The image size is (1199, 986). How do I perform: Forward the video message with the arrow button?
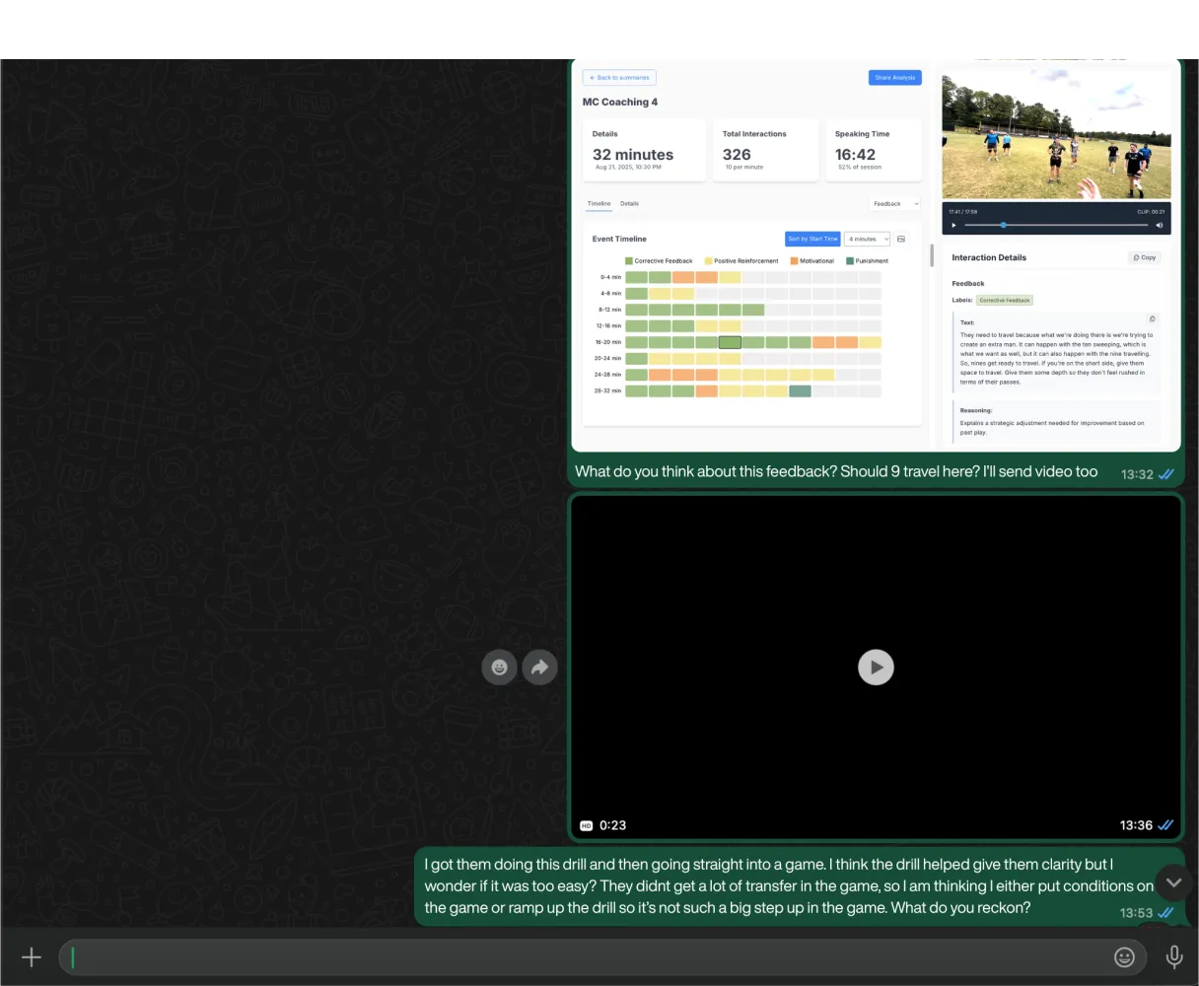[x=539, y=668]
